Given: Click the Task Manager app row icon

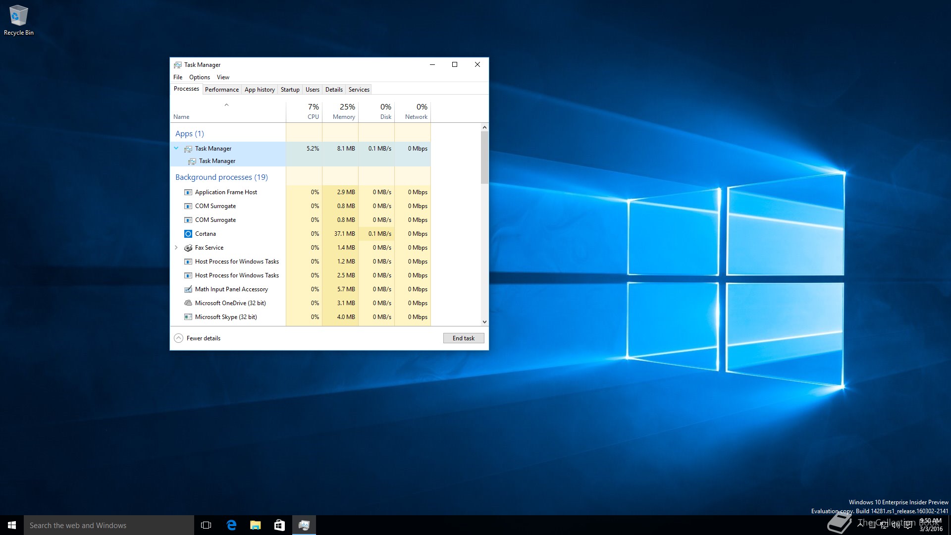Looking at the screenshot, I should tap(188, 149).
